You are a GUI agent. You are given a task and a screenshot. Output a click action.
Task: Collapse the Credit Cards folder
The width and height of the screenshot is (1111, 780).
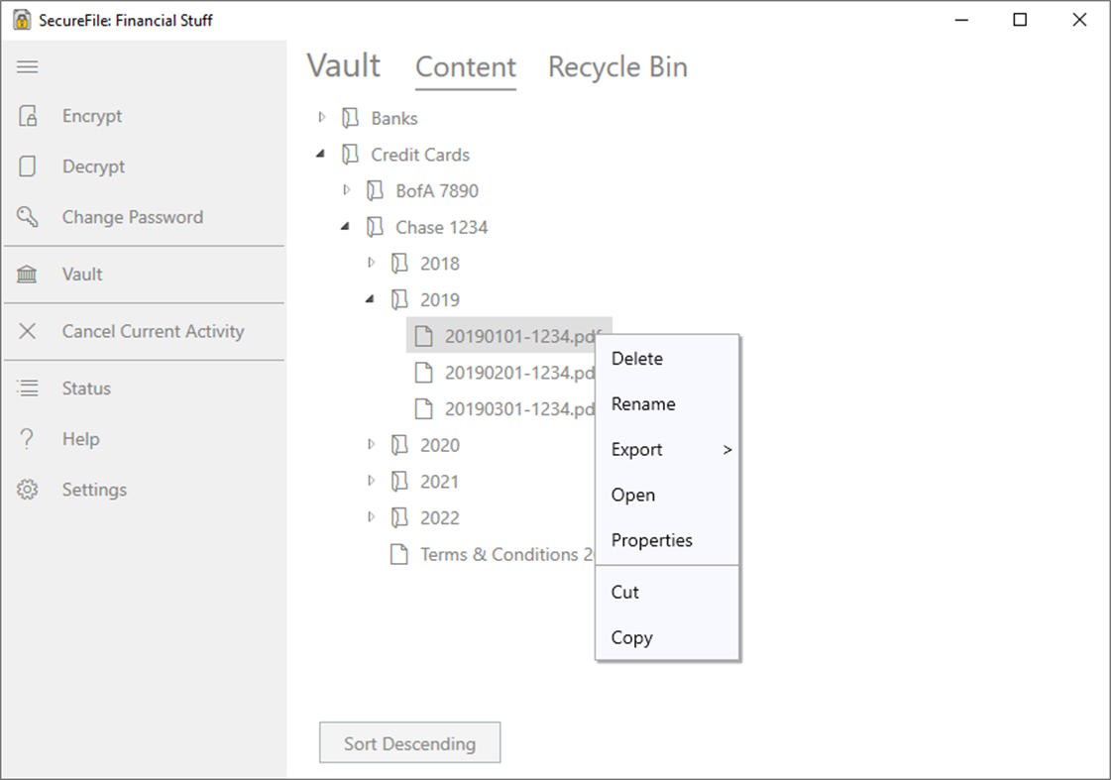pos(321,154)
